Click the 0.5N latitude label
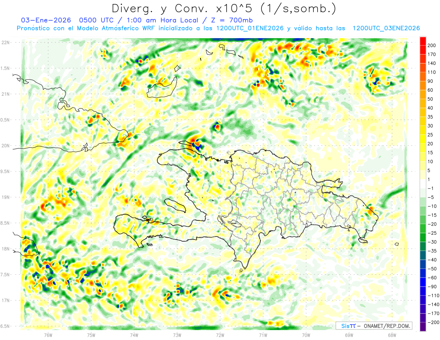Image resolution: width=440 pixels, height=340 pixels. pos(5,120)
